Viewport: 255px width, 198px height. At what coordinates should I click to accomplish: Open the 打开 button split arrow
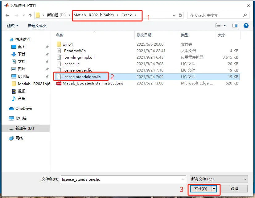tap(214, 189)
